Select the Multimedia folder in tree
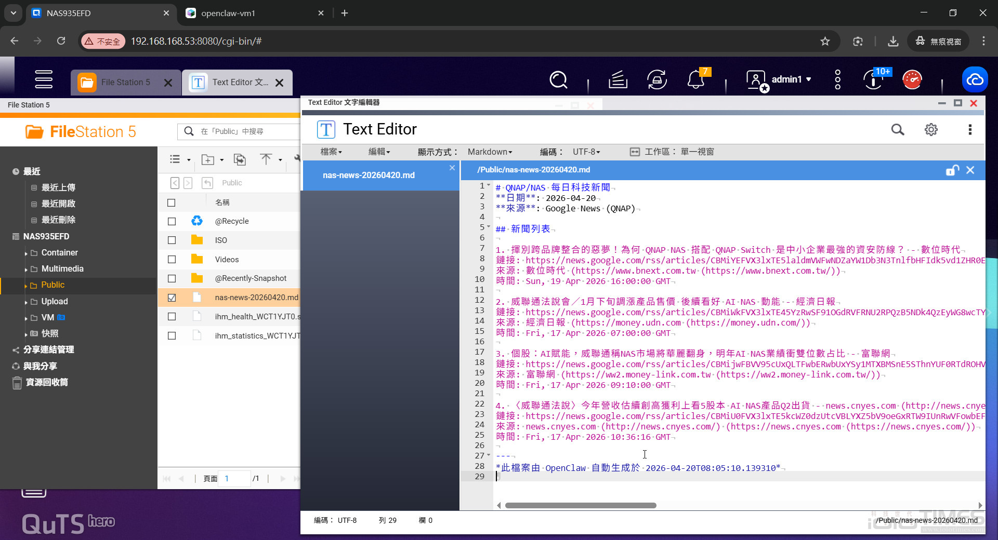 [x=62, y=269]
